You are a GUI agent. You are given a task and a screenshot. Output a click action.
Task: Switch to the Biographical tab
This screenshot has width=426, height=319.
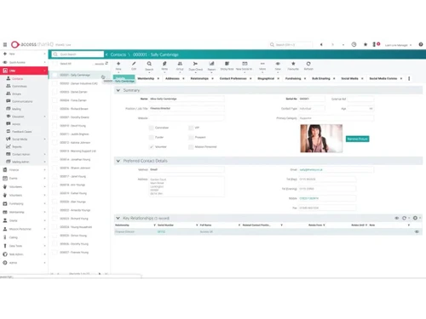(266, 78)
